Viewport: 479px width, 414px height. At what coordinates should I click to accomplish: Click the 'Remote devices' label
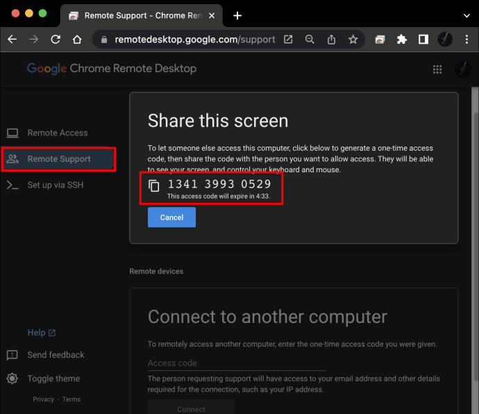pos(156,272)
